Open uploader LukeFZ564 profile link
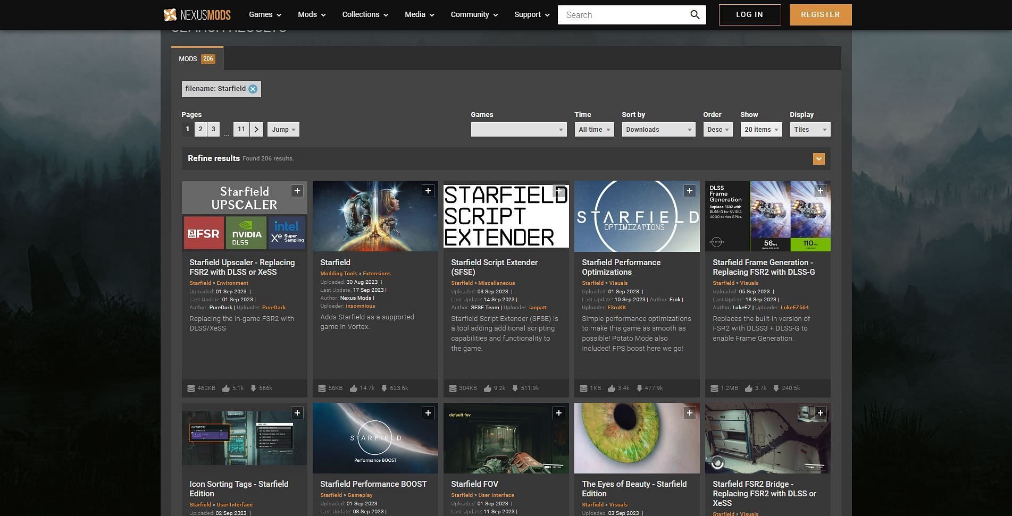 coord(794,308)
